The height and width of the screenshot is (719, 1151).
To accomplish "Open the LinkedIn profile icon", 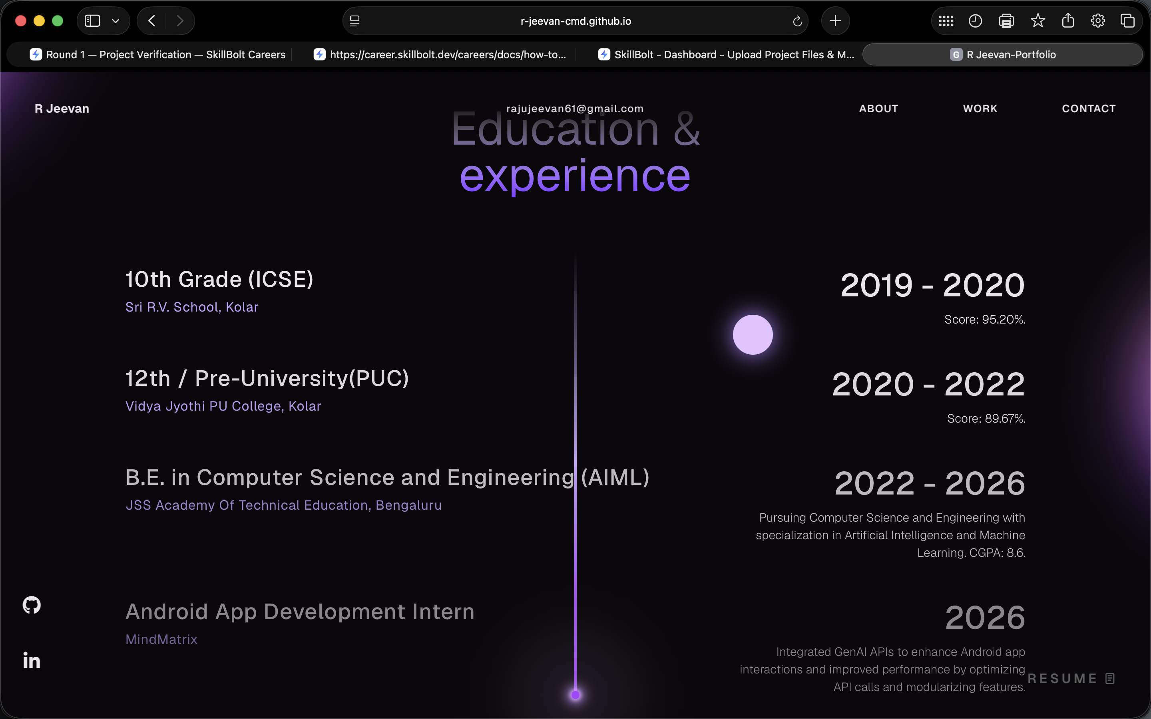I will (x=32, y=660).
